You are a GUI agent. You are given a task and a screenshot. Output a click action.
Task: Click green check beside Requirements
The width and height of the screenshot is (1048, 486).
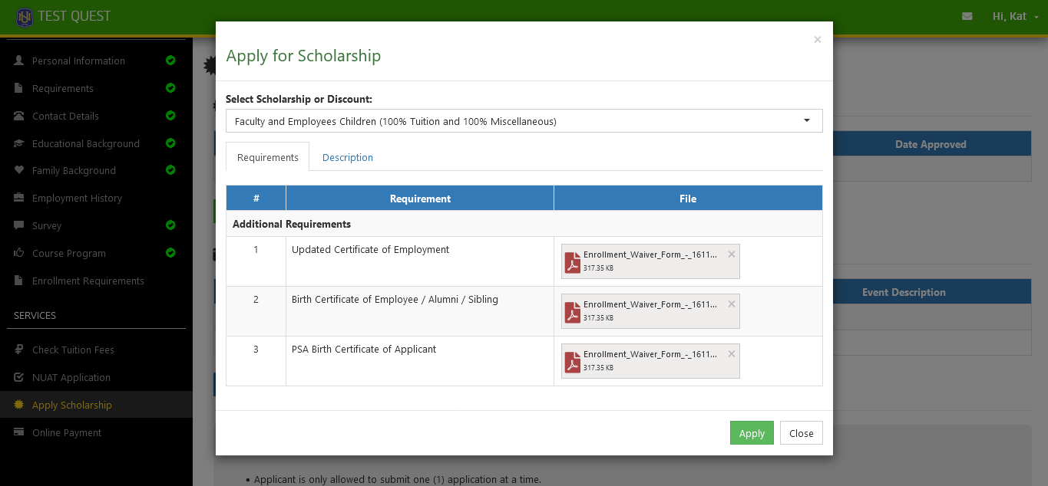tap(170, 88)
